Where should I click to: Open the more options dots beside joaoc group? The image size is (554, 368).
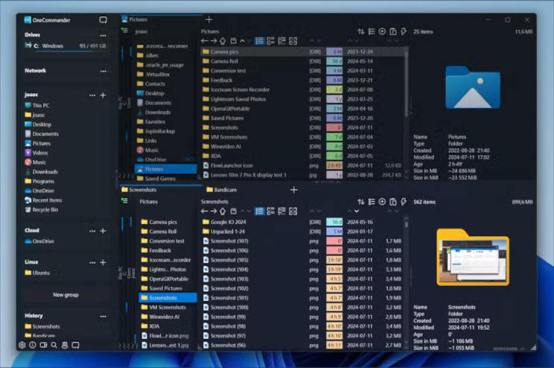[92, 95]
